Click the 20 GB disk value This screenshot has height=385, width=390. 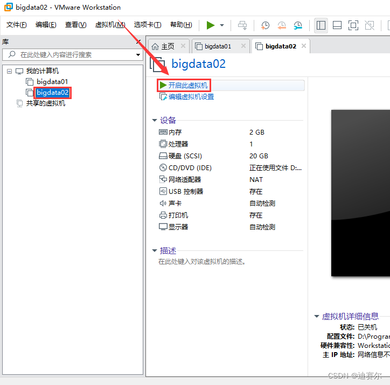click(259, 156)
